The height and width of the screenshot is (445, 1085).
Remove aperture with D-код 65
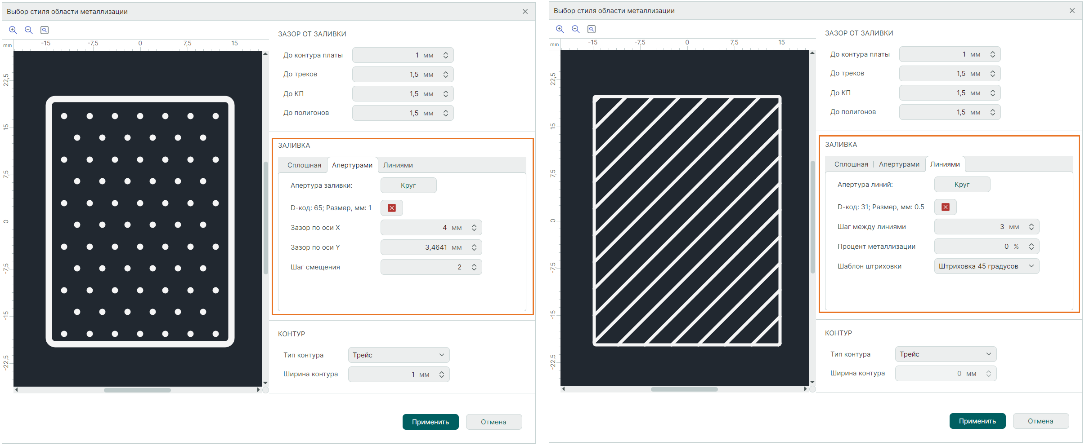[x=392, y=208]
